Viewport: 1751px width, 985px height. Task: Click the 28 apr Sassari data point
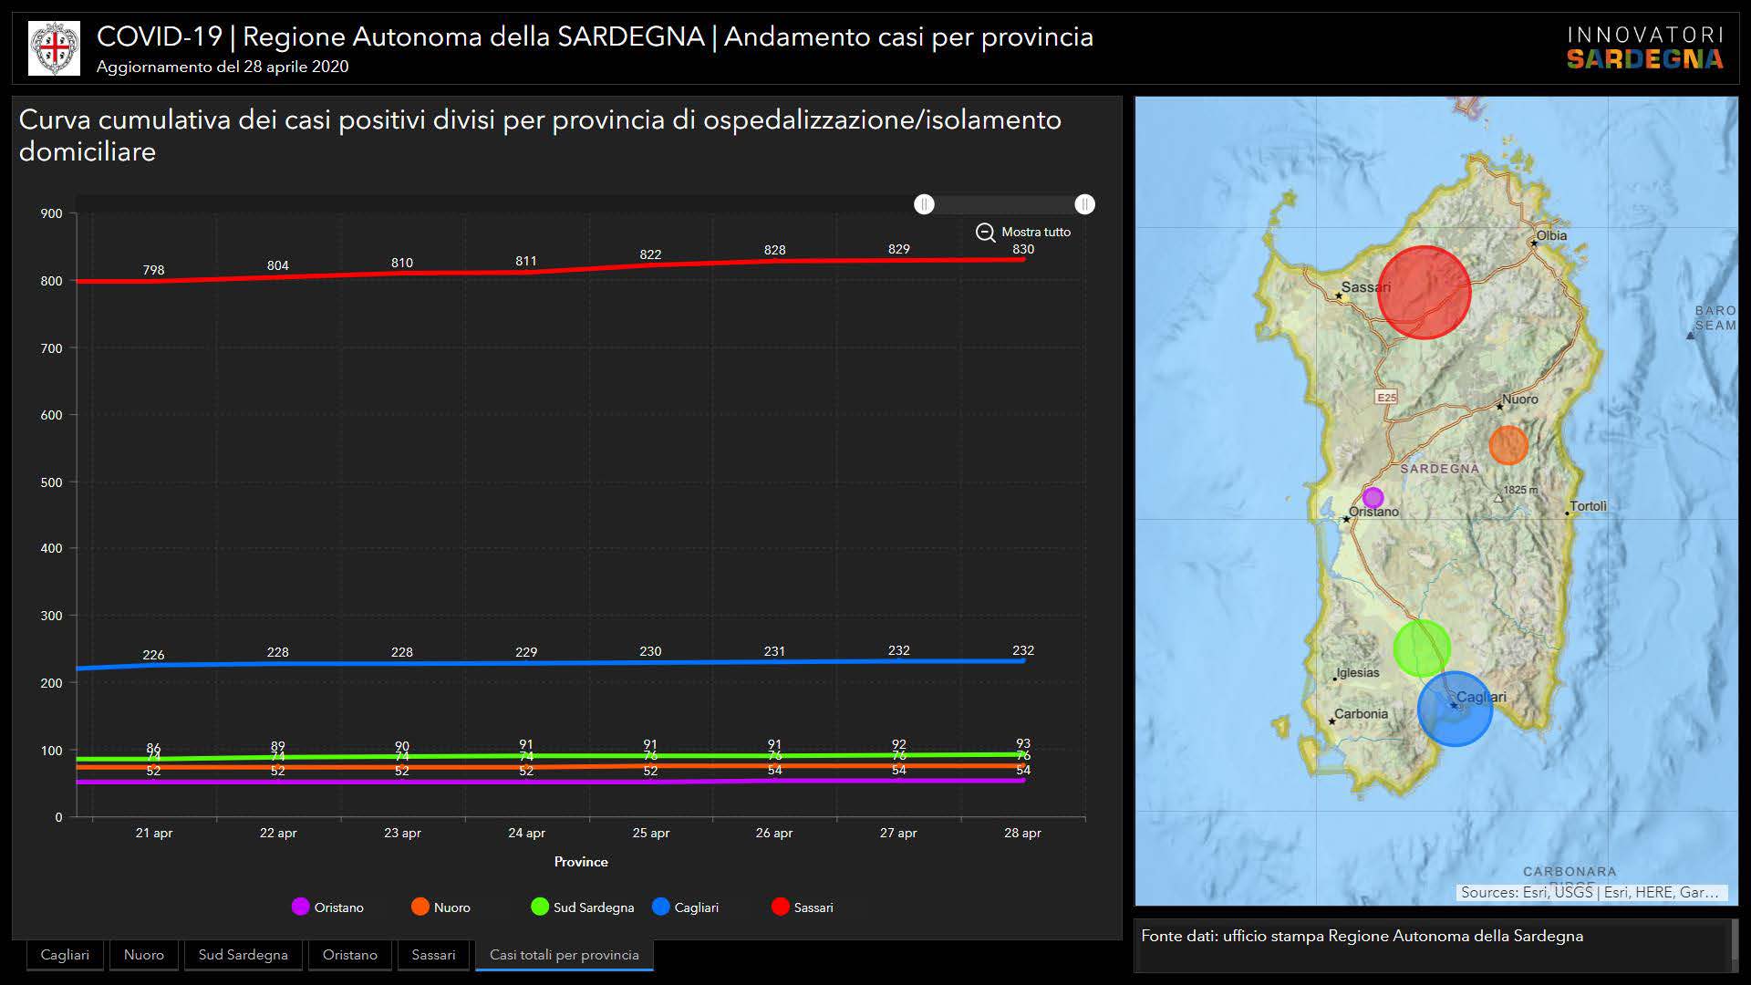[1023, 259]
